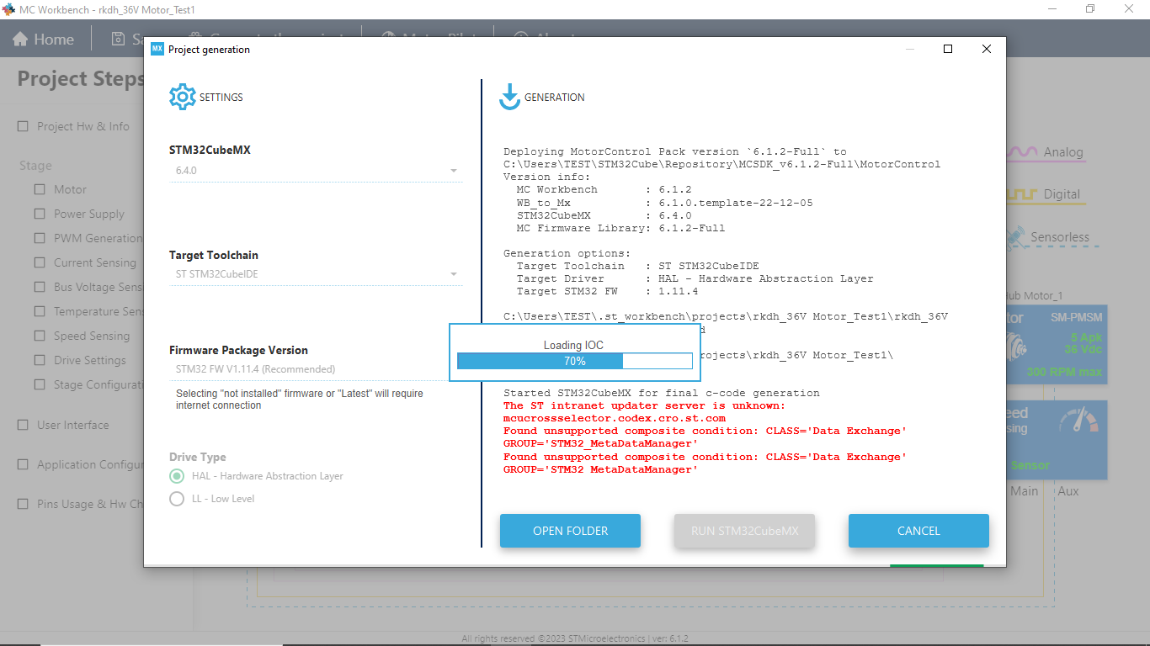Click the GENERATION download arrow icon

[508, 97]
